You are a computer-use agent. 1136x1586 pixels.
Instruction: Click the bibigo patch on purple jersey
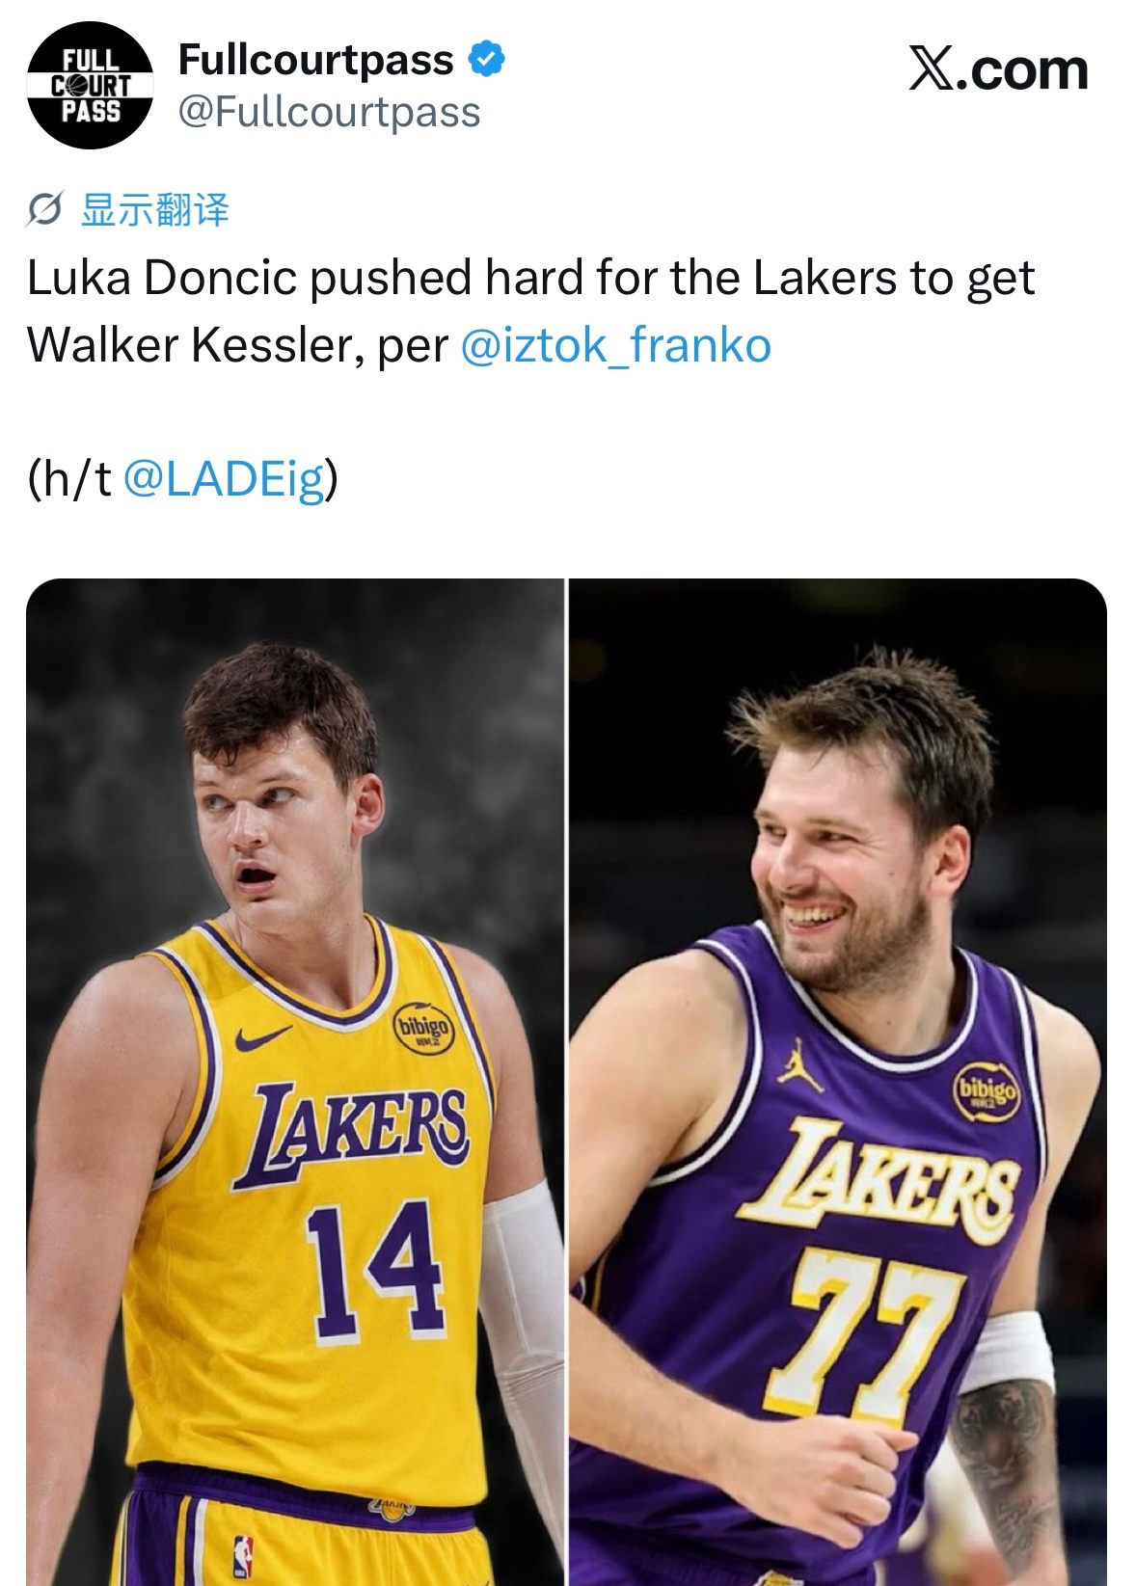pyautogui.click(x=987, y=1091)
